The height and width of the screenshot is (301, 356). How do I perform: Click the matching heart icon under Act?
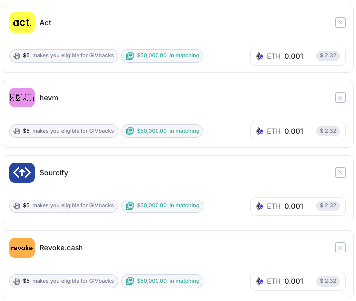click(130, 56)
